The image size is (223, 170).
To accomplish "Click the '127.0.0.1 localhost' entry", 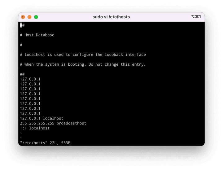I will point(42,118).
